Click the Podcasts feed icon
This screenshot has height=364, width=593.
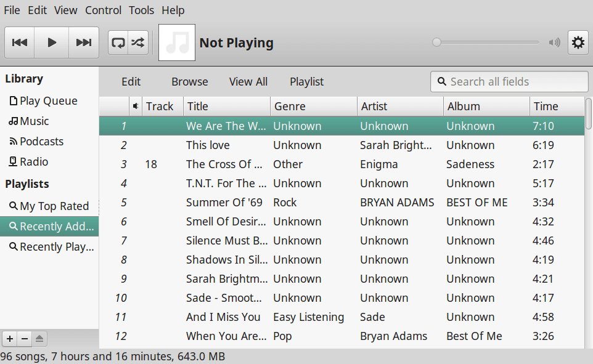pos(13,142)
